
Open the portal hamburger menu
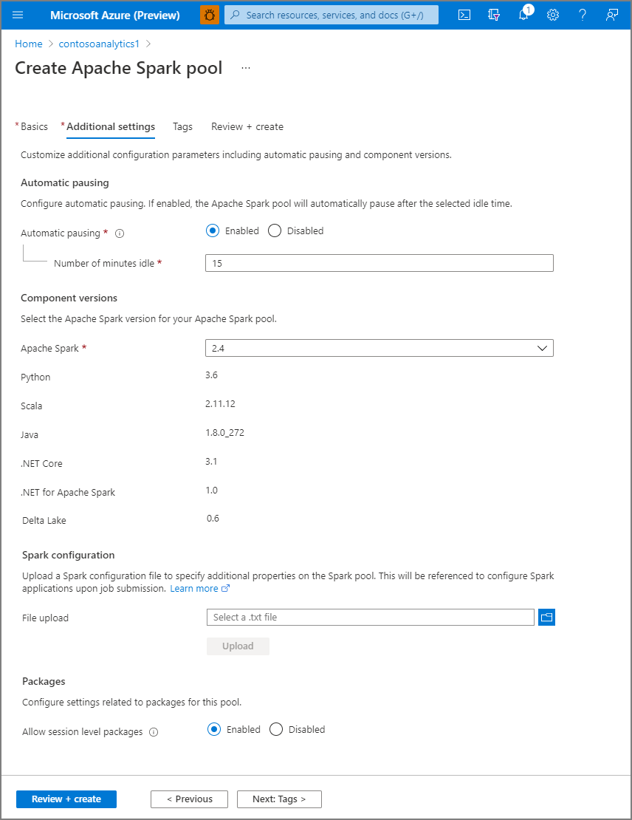click(x=18, y=15)
